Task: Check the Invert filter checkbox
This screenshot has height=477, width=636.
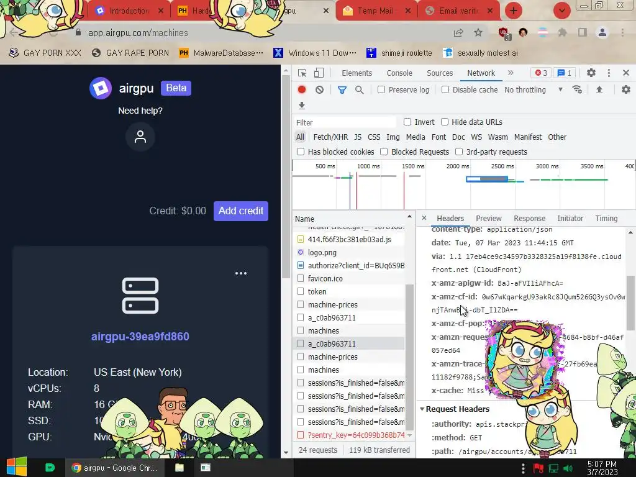Action: coord(407,122)
